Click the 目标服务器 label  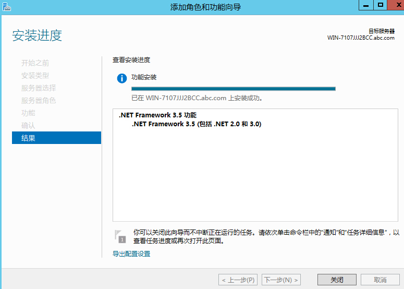(x=382, y=31)
